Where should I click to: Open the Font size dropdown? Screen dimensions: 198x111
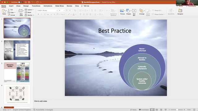(x=64, y=10)
